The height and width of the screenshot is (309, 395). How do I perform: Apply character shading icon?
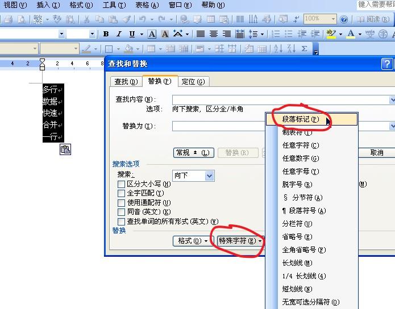tap(165, 34)
